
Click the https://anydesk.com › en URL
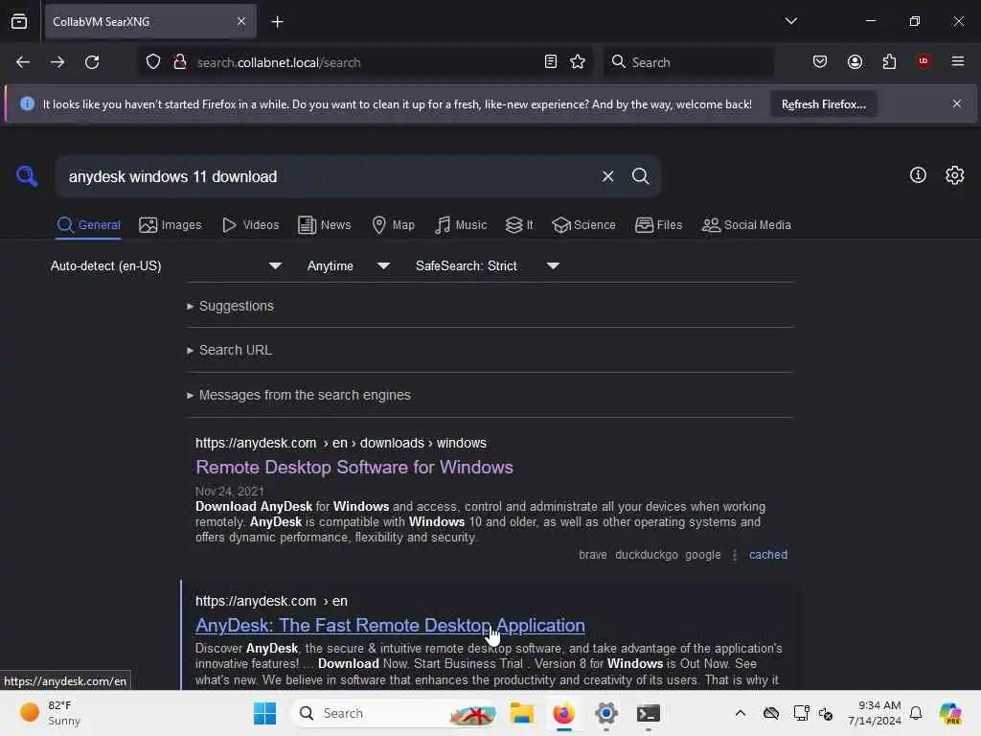pyautogui.click(x=271, y=602)
